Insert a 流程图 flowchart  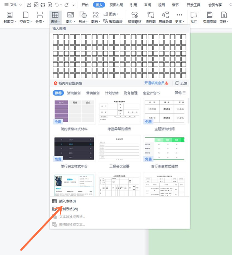point(150,17)
